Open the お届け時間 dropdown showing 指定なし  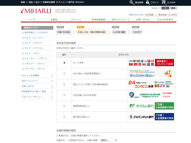109,140
